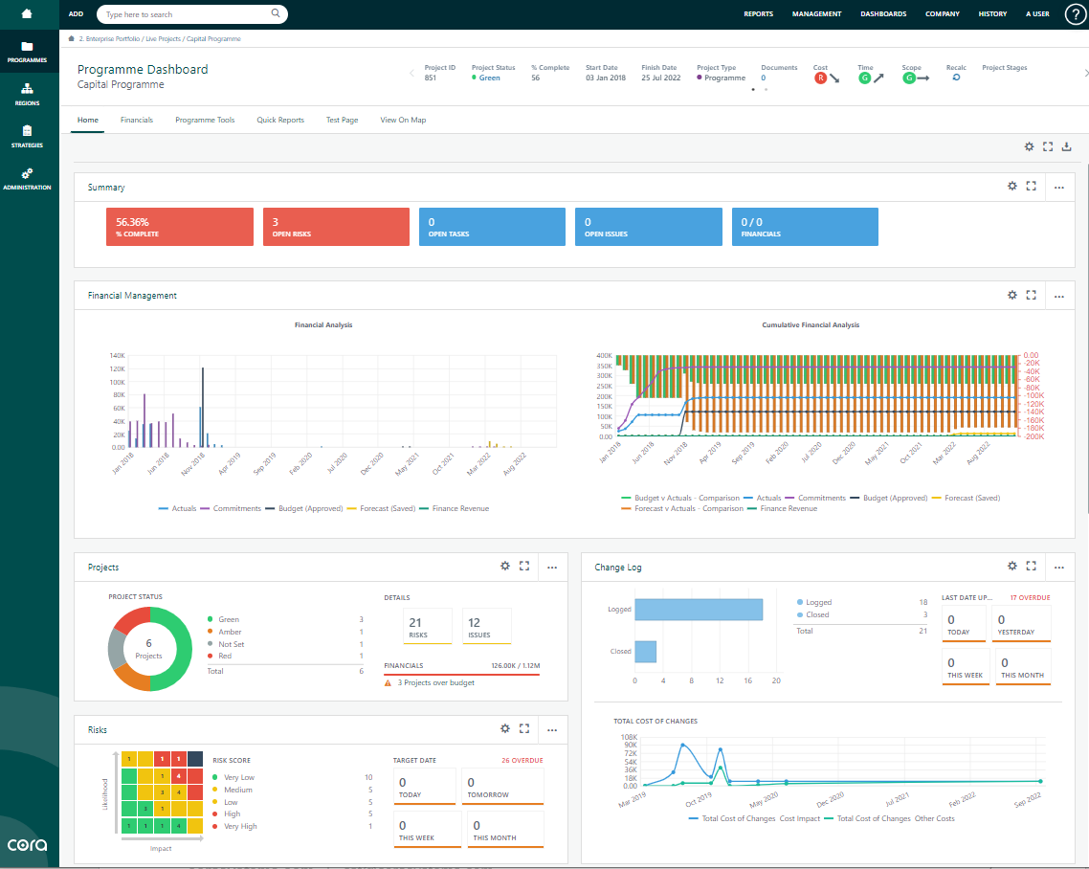This screenshot has height=869, width=1089.
Task: Click into the Type here to search field
Action: click(184, 14)
